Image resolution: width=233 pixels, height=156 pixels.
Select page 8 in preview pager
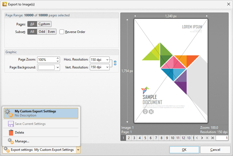[x=162, y=138]
